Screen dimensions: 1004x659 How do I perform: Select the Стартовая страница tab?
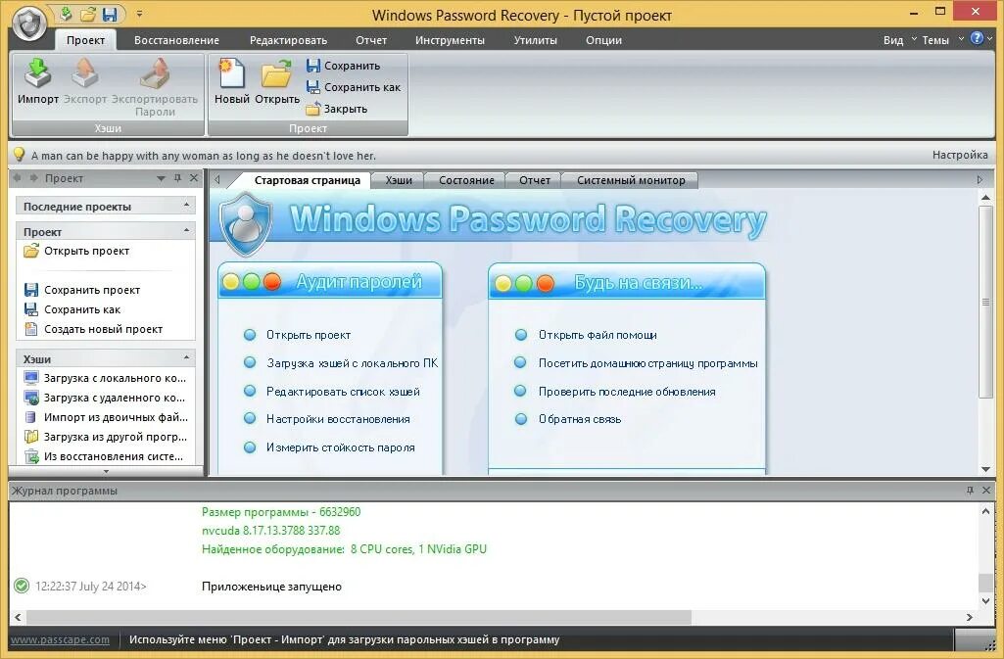[307, 180]
